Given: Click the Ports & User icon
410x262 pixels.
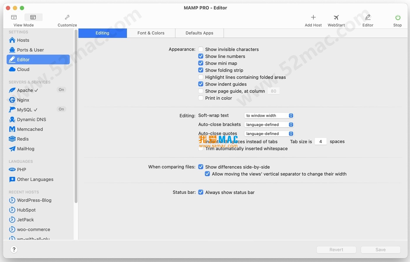Looking at the screenshot, I should 12,50.
